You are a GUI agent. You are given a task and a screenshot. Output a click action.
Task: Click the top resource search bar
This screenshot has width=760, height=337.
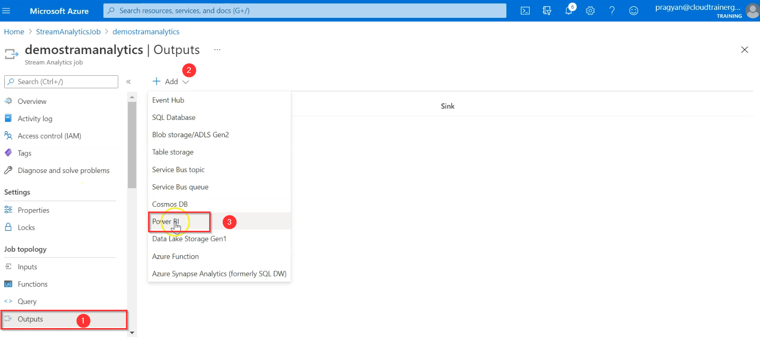pos(305,10)
